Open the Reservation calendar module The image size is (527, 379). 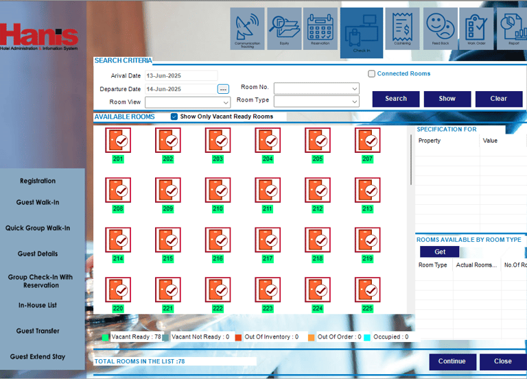click(320, 29)
